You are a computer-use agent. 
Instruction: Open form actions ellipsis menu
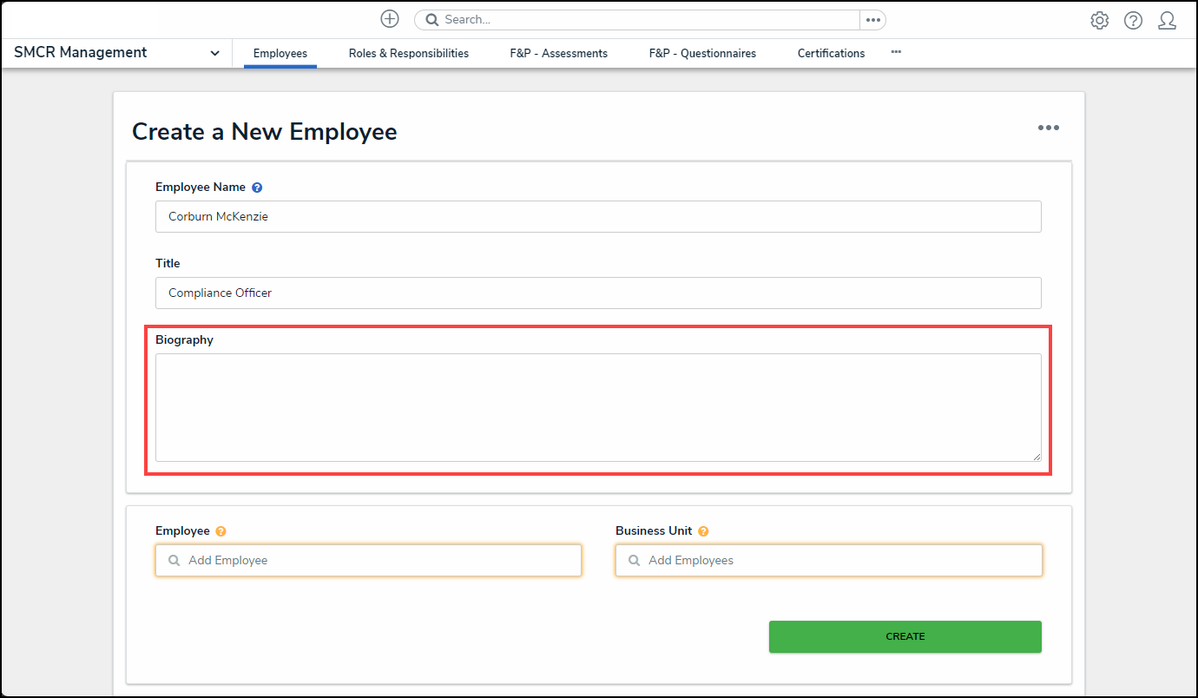(x=1048, y=128)
